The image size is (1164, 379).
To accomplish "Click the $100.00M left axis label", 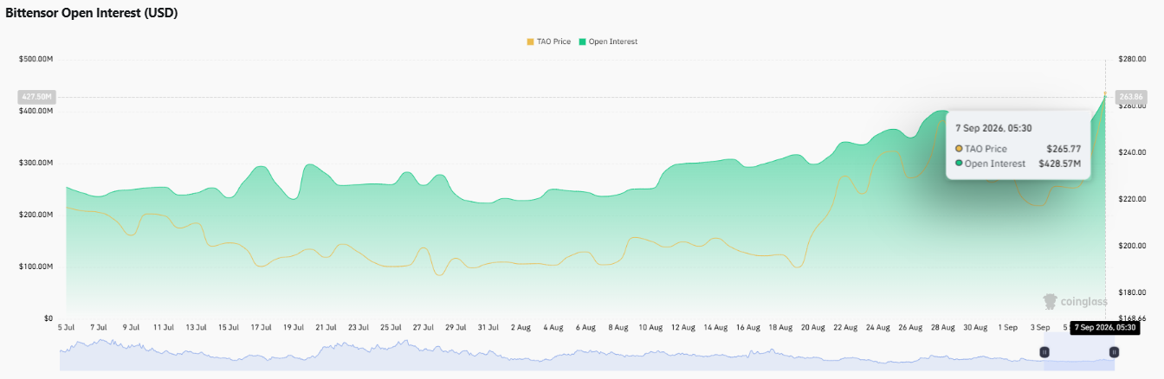I will pyautogui.click(x=36, y=267).
